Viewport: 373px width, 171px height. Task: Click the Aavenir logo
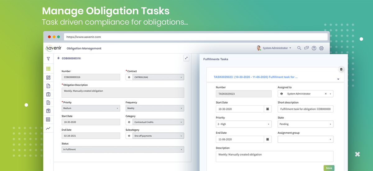(53, 48)
